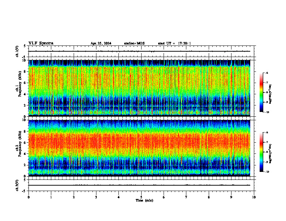
Task: Click the ch.2 spectrogram color bar
Action: (x=261, y=152)
